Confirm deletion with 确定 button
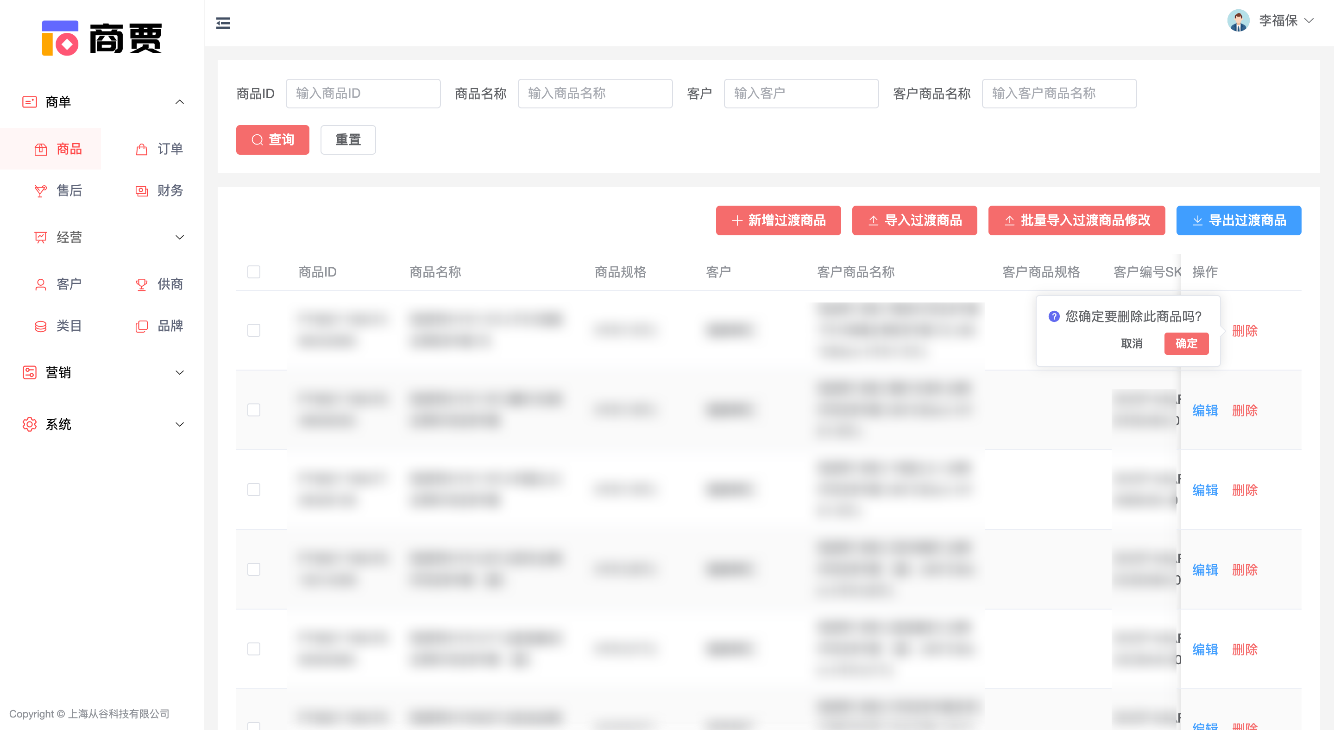 pyautogui.click(x=1186, y=343)
